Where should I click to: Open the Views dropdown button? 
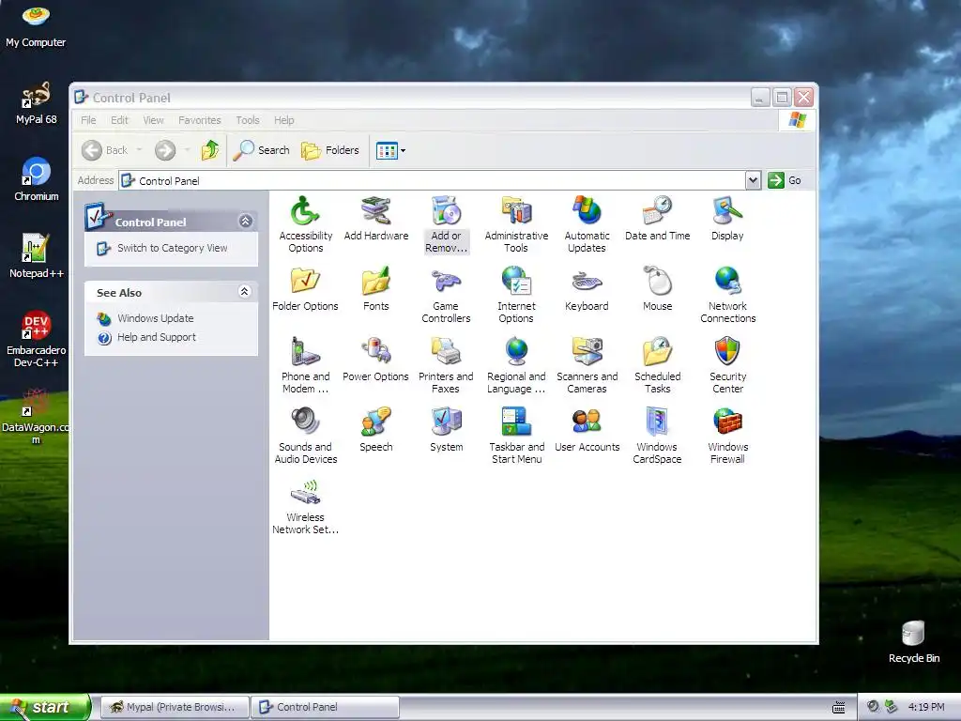pos(390,150)
